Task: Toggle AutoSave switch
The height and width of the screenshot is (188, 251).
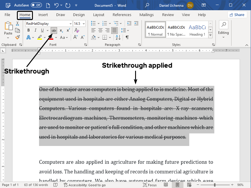Action: [36, 5]
